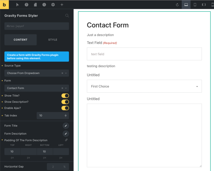This screenshot has height=171, width=214.
Task: Toggle Show Description switch
Action: click(x=65, y=102)
